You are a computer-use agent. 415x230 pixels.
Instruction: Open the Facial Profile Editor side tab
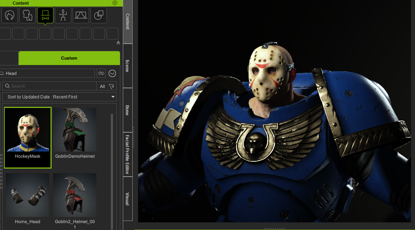pos(128,154)
